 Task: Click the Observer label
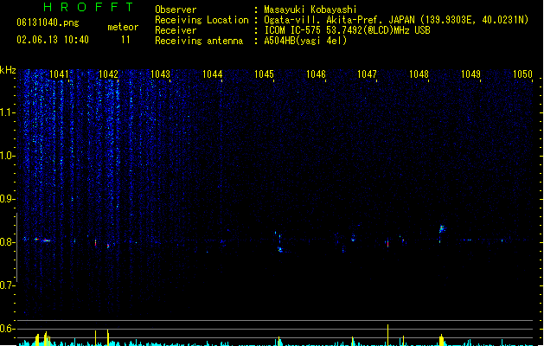[x=176, y=10]
